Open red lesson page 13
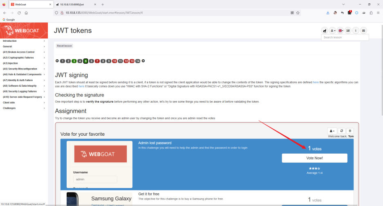This screenshot has width=383, height=206. click(132, 61)
